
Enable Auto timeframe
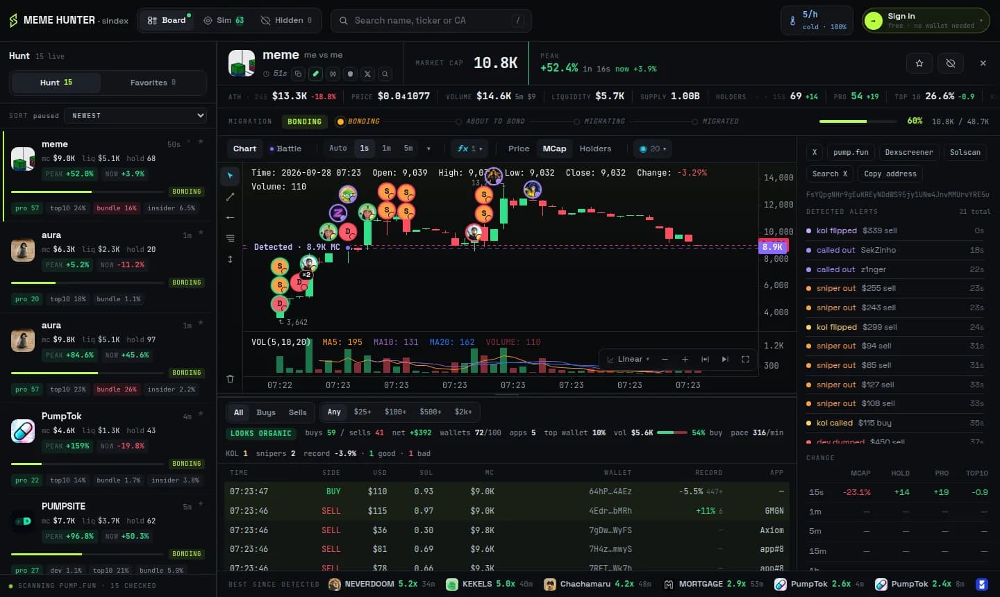[338, 149]
